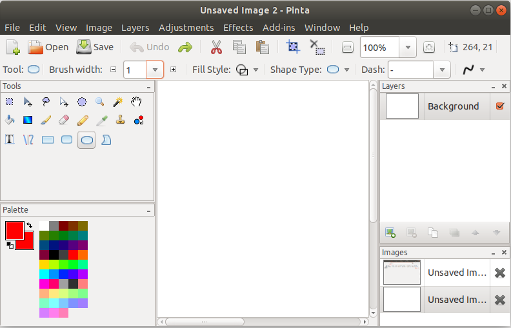This screenshot has height=328, width=511.
Task: Select the Paint Bucket tool
Action: tap(10, 120)
